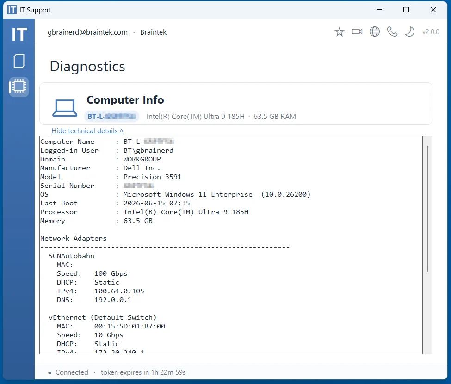Click the IPv4 address 100.64.0.105
451x384 pixels.
[119, 291]
